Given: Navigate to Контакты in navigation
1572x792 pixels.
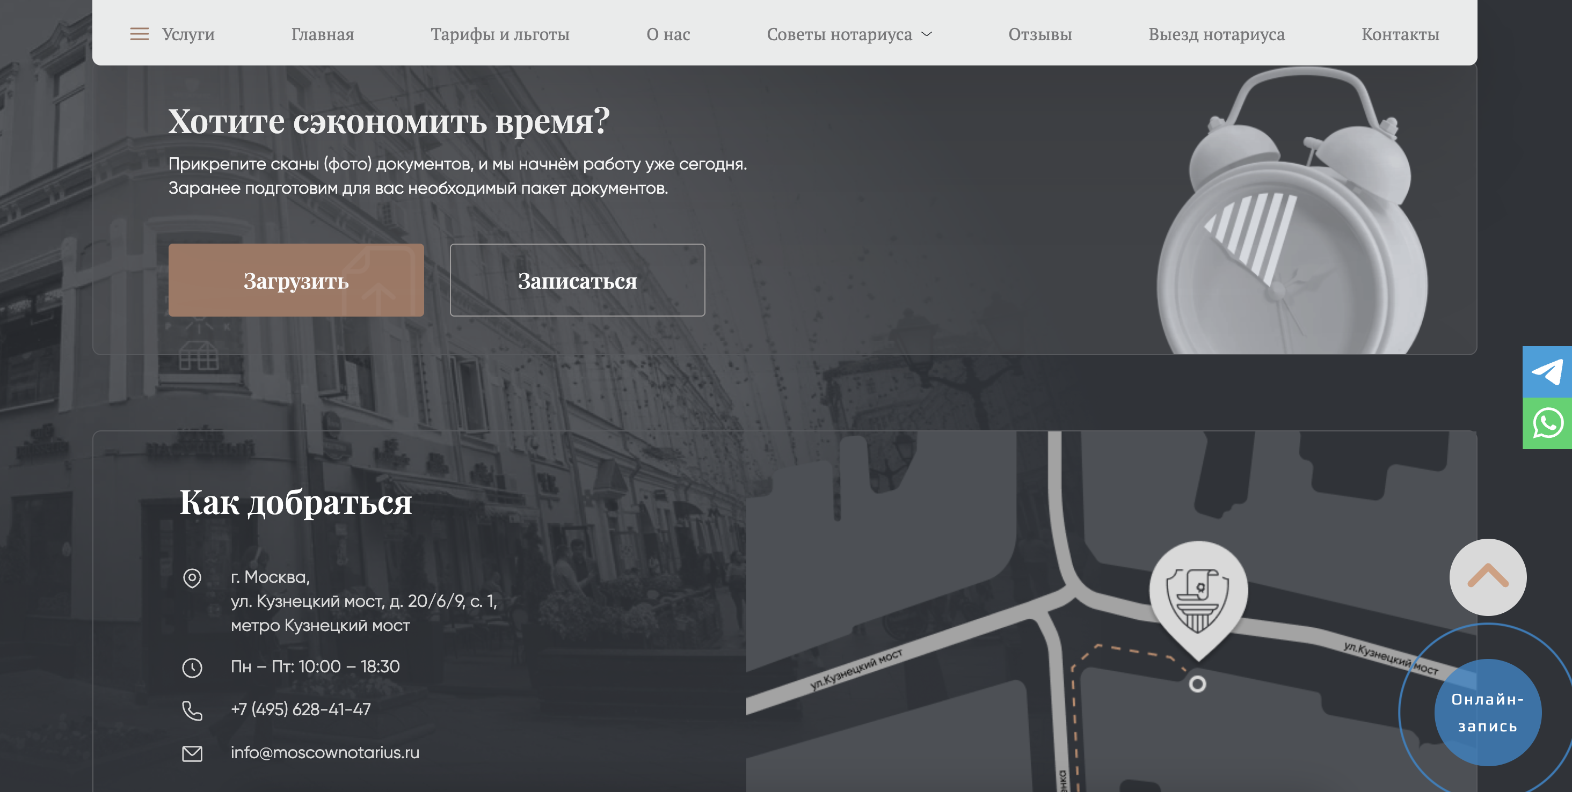Looking at the screenshot, I should [x=1400, y=34].
